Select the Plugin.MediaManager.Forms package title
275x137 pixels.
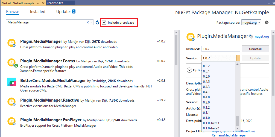(x=48, y=61)
